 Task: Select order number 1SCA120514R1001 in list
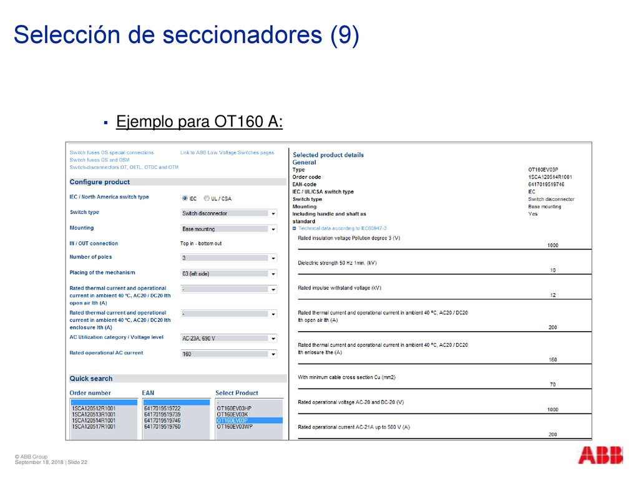(94, 421)
